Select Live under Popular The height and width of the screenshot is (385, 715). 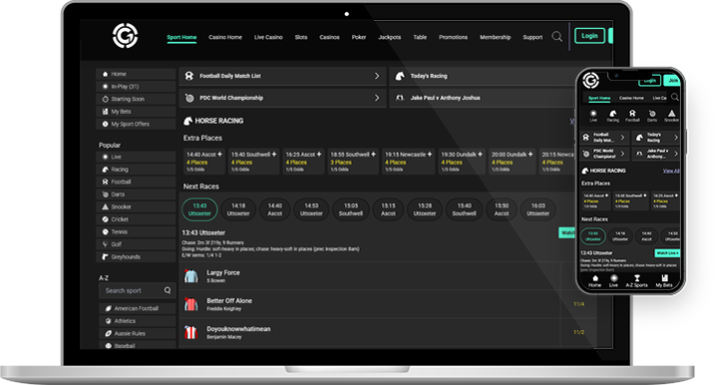(136, 157)
